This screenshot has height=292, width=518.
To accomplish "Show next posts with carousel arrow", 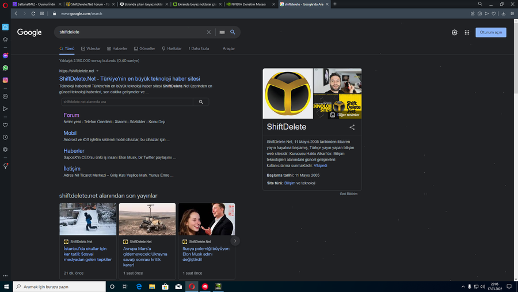I will click(235, 241).
